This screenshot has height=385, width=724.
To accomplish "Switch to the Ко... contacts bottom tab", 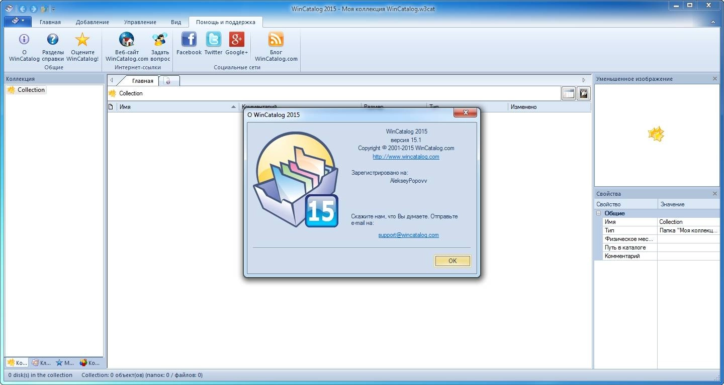I will pos(90,362).
